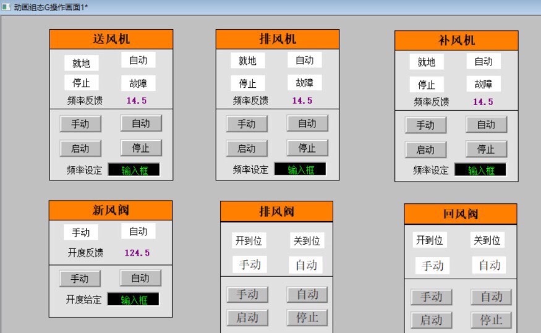Click 开度反馈 value 124.5

tap(137, 253)
